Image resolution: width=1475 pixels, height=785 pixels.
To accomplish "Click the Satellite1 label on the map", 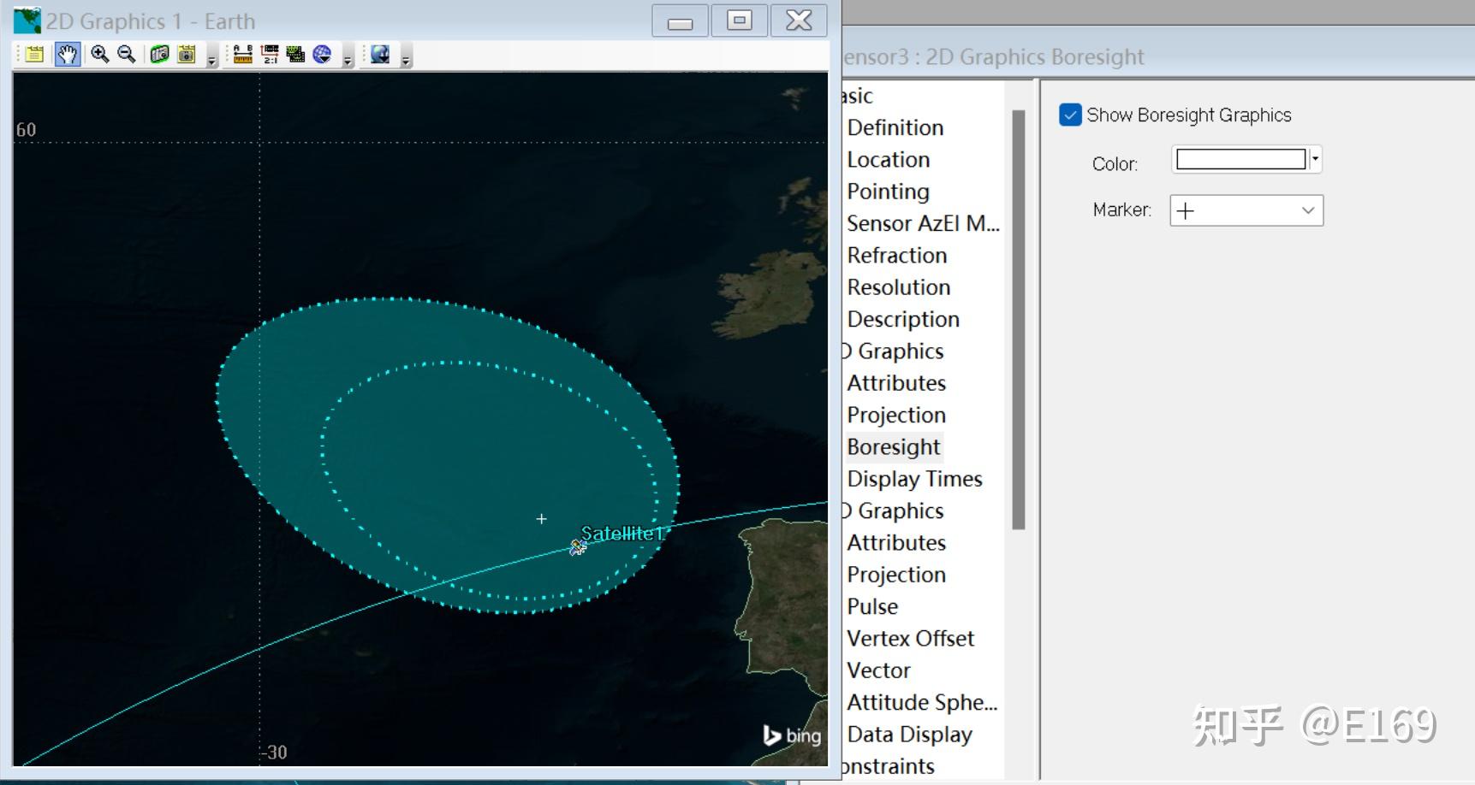I will [x=622, y=533].
